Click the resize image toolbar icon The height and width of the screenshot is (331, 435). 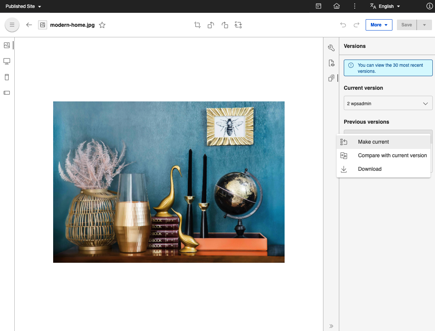[x=238, y=25]
